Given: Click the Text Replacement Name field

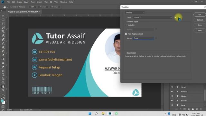Looking at the screenshot, I should pyautogui.click(x=144, y=38).
